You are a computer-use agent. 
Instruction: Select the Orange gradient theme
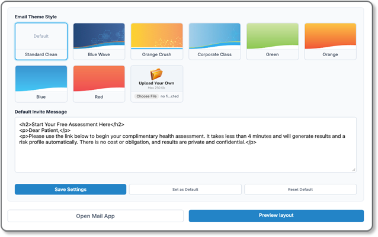330,41
